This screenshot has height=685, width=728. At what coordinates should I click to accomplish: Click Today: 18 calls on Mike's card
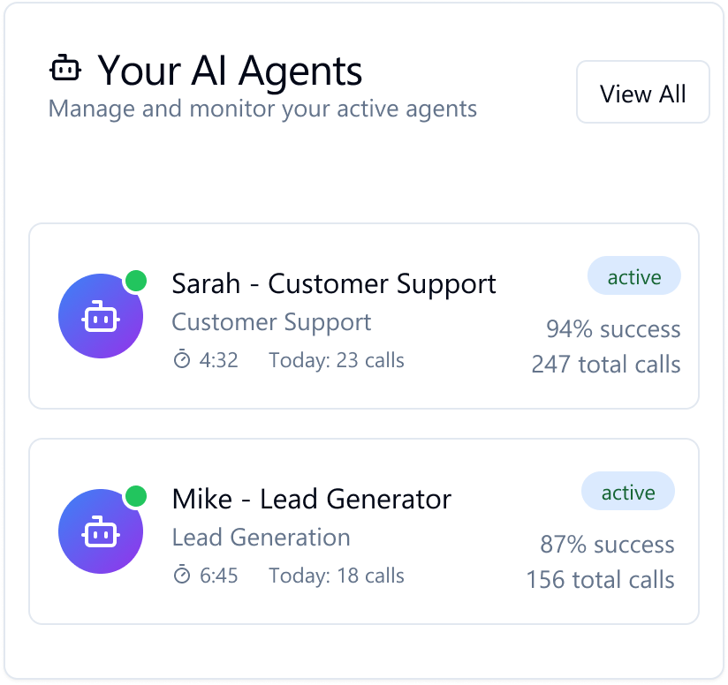coord(337,576)
